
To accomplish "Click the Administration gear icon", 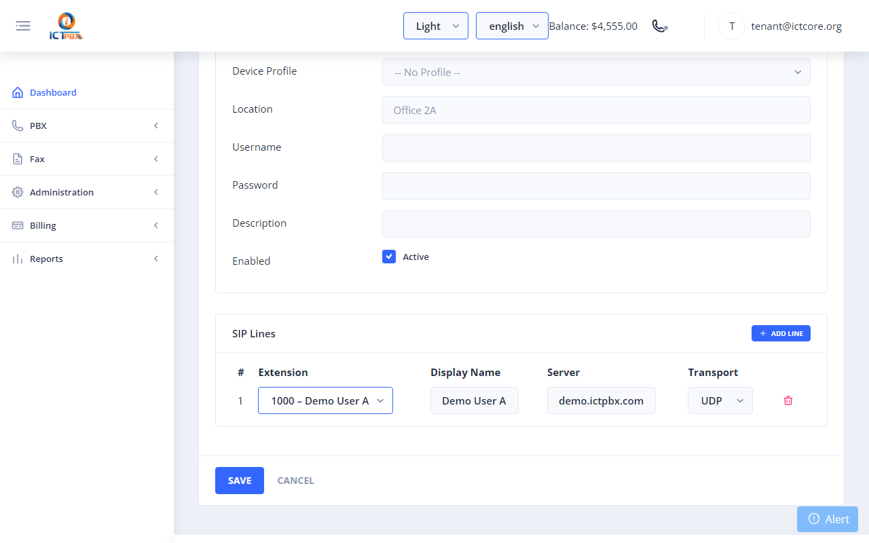I will click(x=18, y=192).
